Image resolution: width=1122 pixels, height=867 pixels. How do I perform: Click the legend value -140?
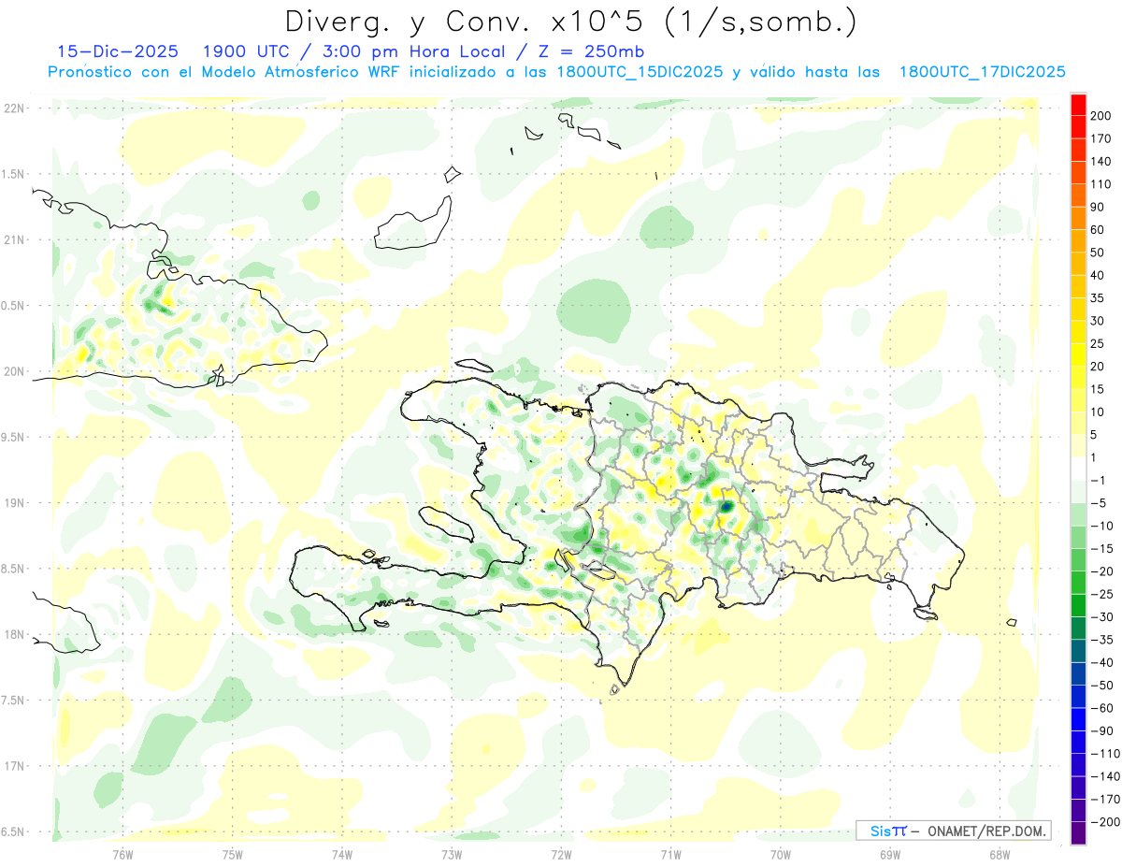pos(1105,776)
